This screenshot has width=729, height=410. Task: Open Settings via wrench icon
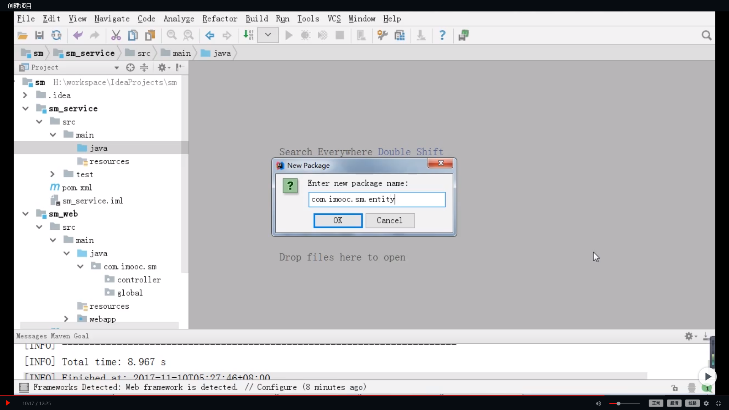[382, 35]
